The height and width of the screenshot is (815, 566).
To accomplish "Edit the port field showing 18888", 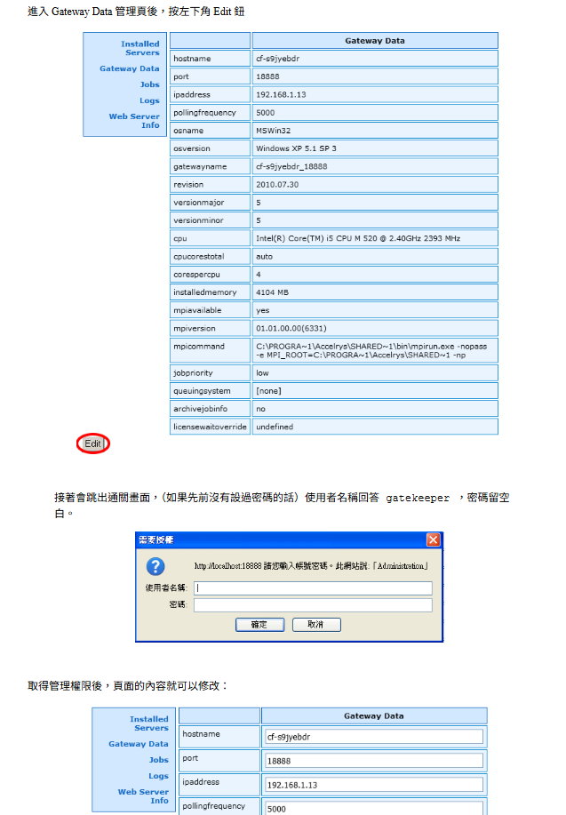I will [x=374, y=761].
